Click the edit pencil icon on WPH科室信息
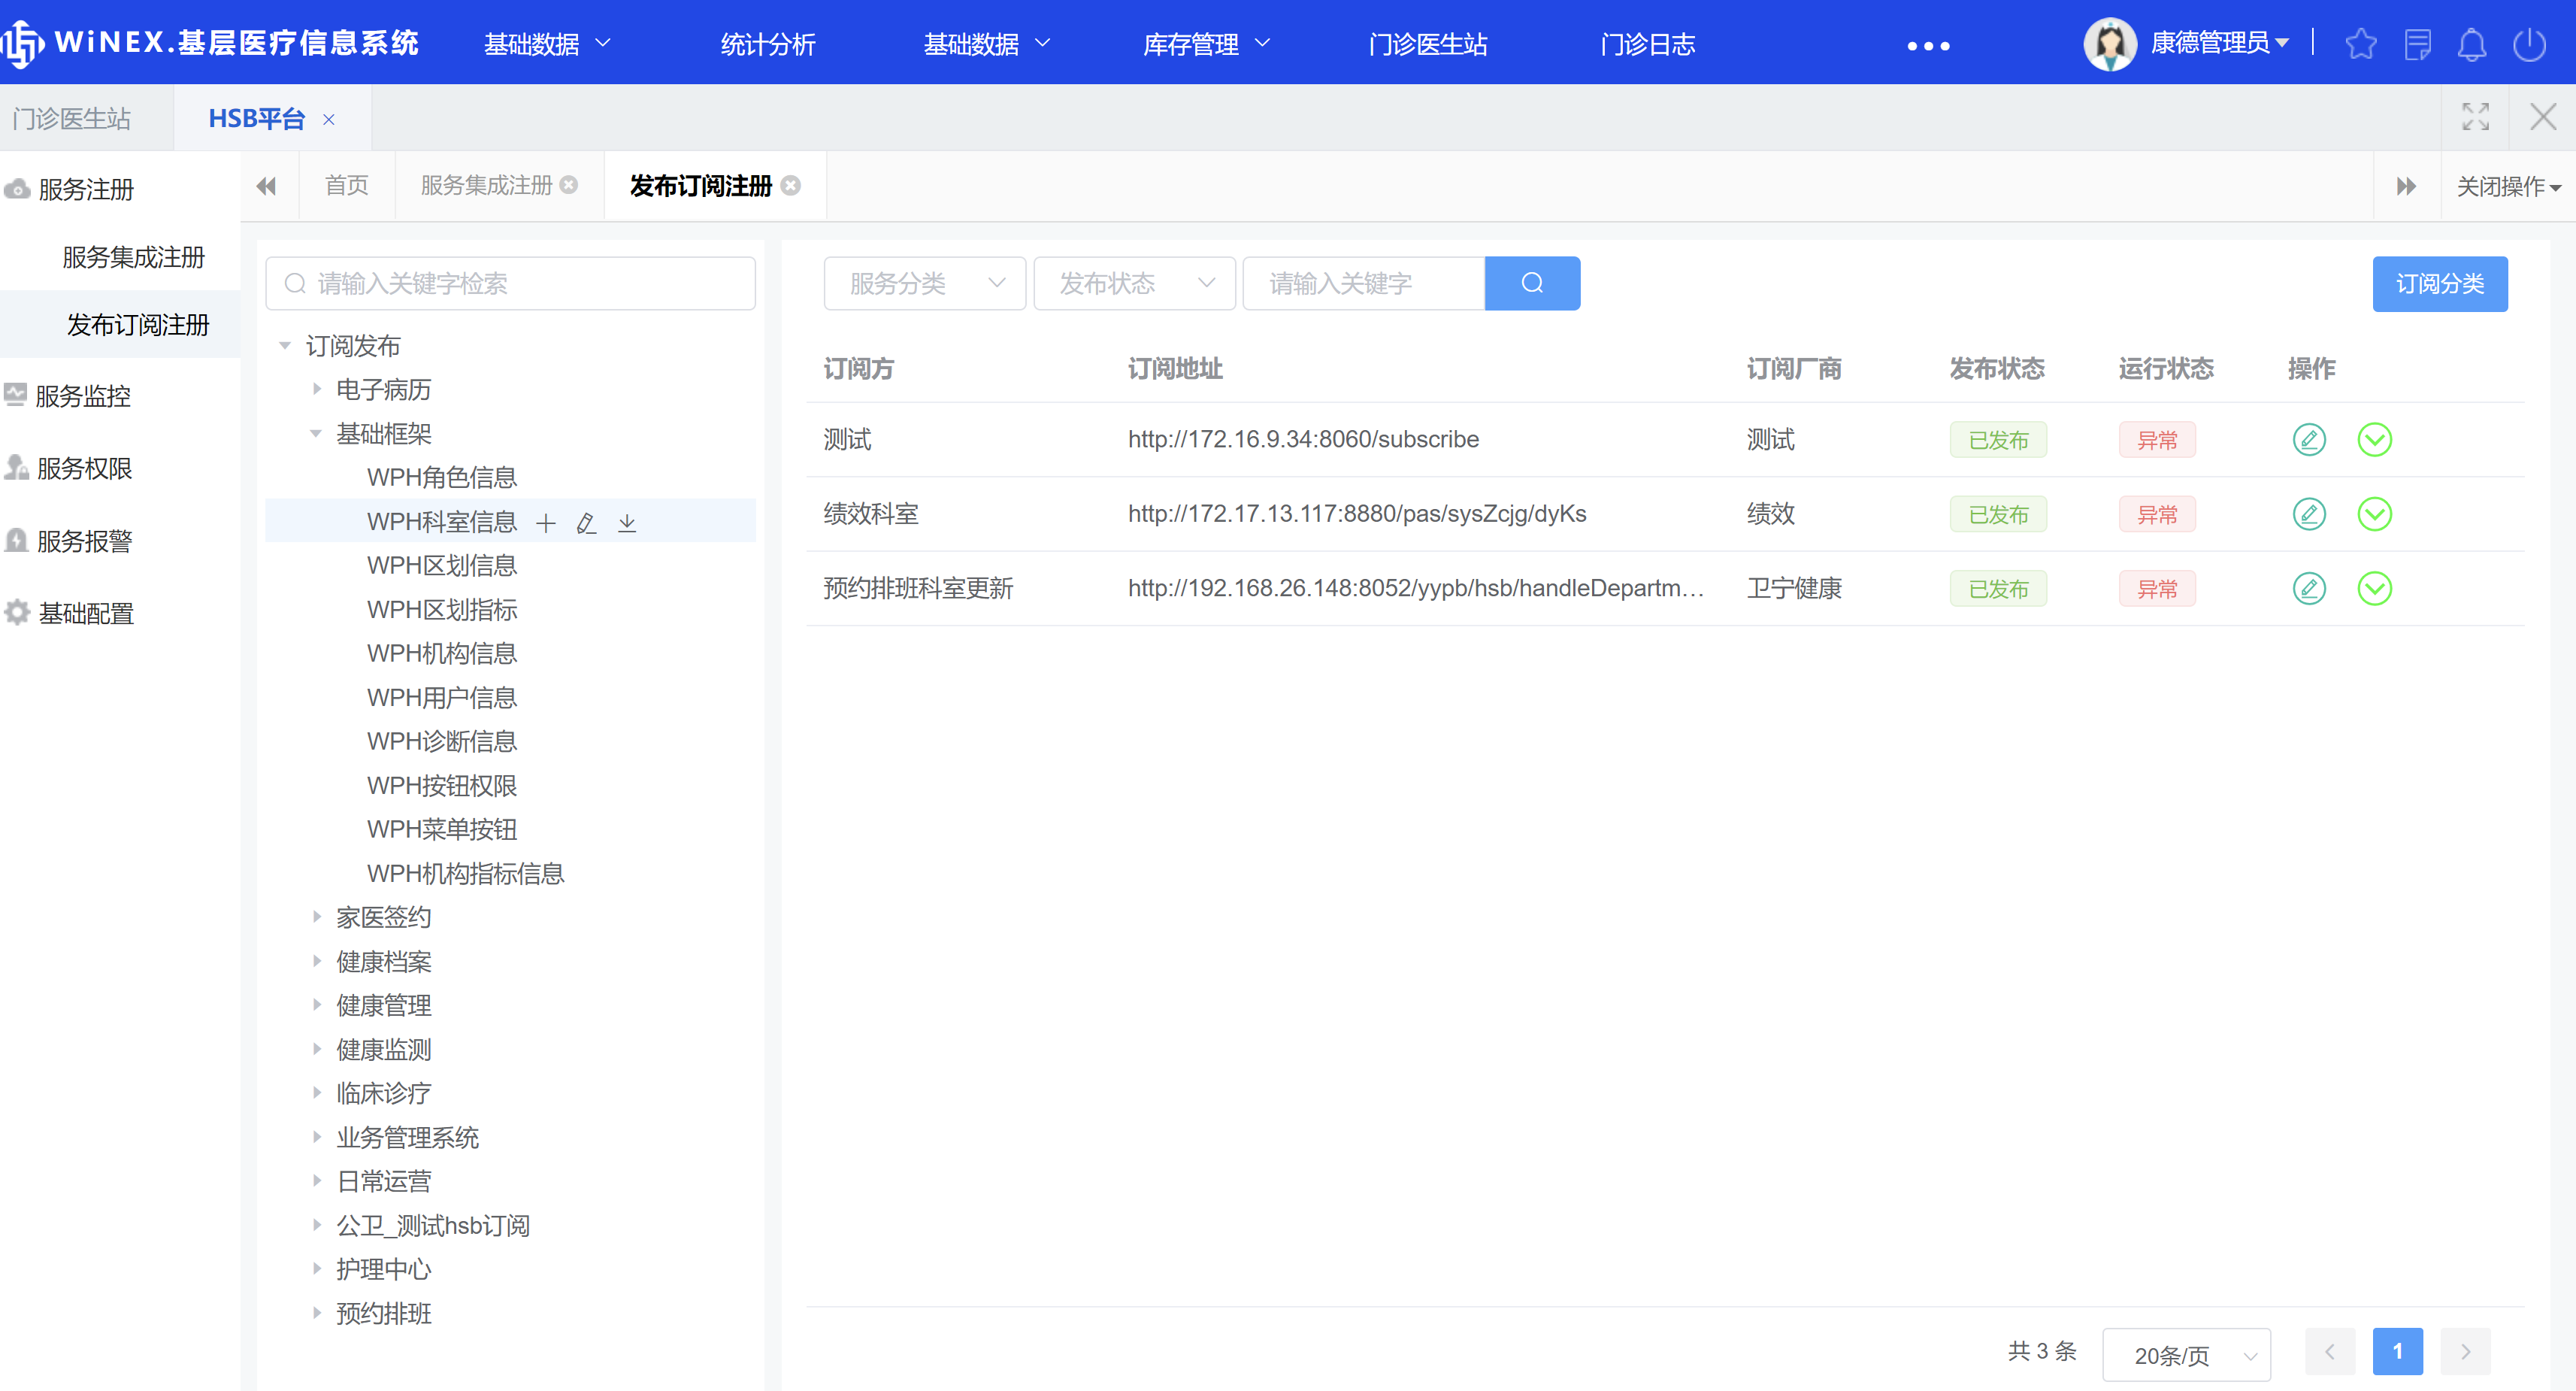Image resolution: width=2576 pixels, height=1391 pixels. coord(587,522)
